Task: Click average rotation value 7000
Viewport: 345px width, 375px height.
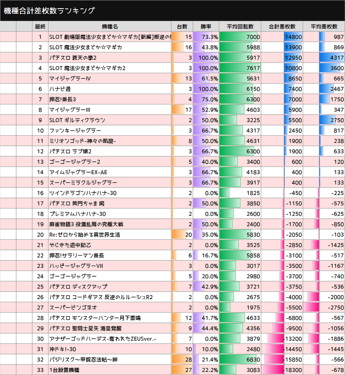Action: point(253,37)
